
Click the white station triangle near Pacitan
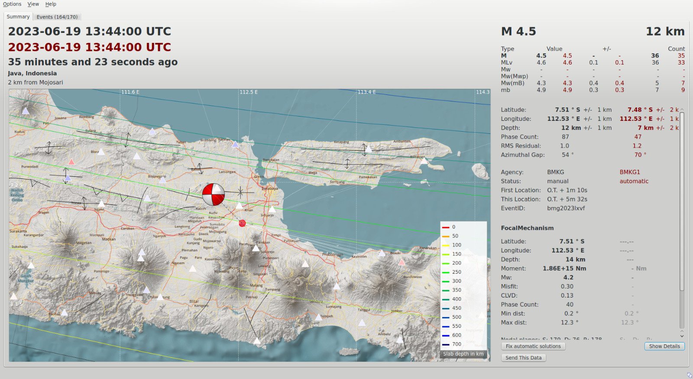tap(64, 312)
